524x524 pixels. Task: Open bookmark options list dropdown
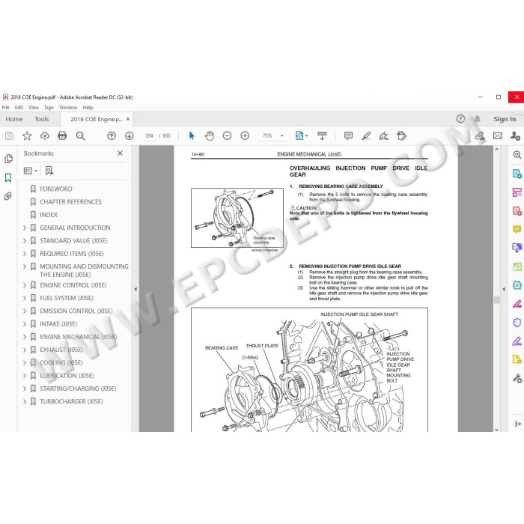(x=31, y=171)
